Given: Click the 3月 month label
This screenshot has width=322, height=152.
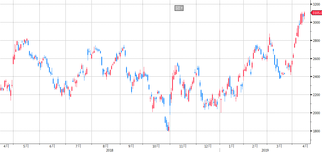Looking at the screenshot, I should [x=279, y=146].
